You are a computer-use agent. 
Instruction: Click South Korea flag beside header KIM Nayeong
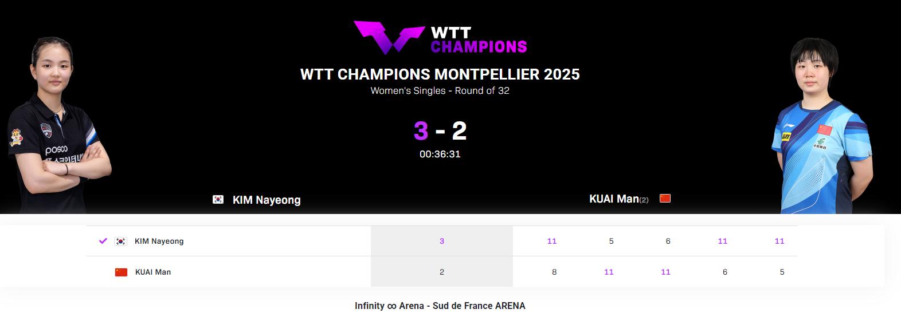pos(218,200)
